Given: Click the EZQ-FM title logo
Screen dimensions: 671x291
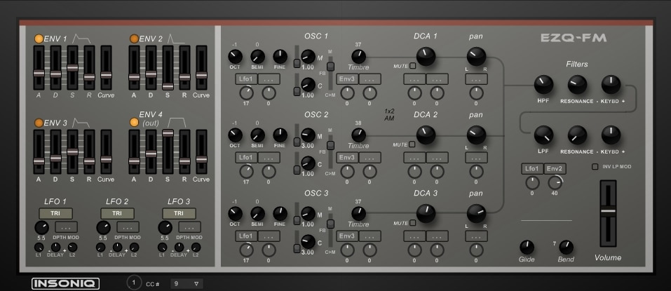Looking at the screenshot, I should [574, 38].
